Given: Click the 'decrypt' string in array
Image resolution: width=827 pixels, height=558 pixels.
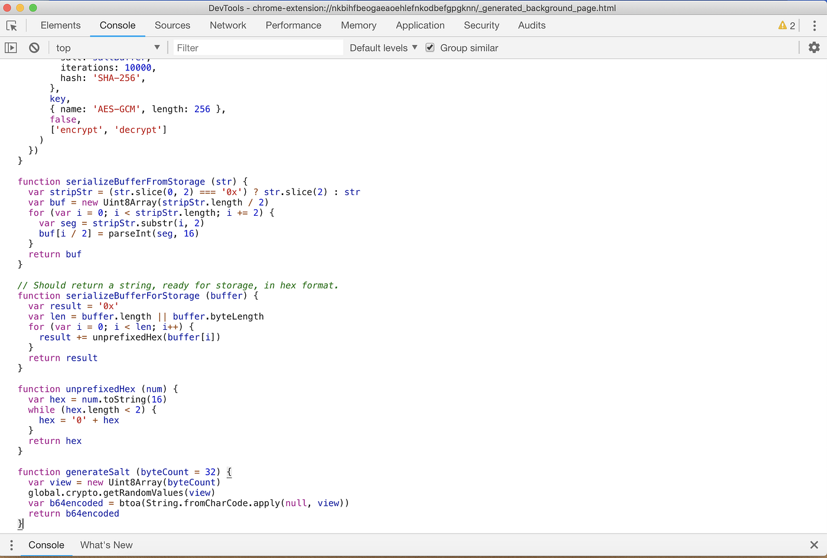Looking at the screenshot, I should (138, 130).
